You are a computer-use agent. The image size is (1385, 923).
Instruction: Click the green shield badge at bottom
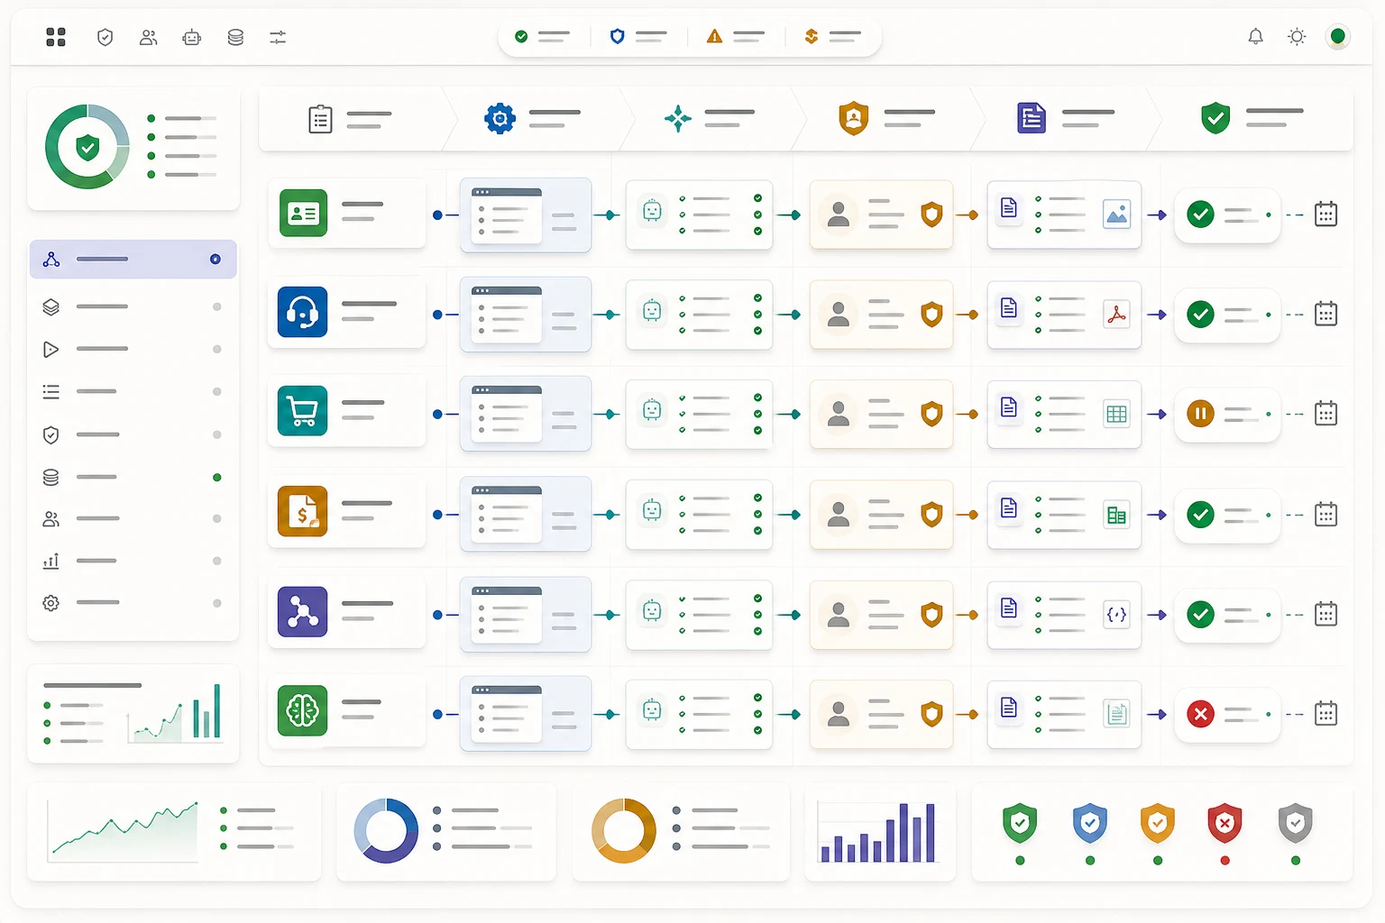pyautogui.click(x=1020, y=823)
